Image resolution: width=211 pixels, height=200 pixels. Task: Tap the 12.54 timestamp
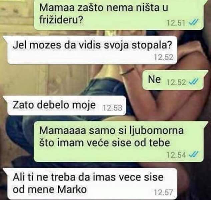click(x=176, y=155)
